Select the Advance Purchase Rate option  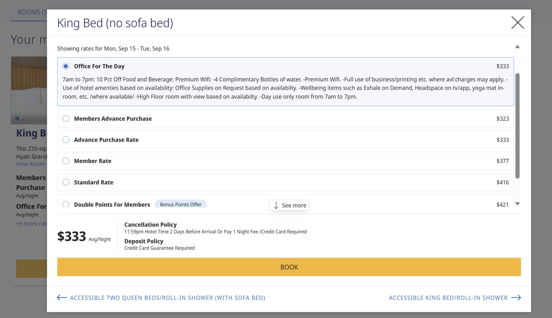pos(66,140)
